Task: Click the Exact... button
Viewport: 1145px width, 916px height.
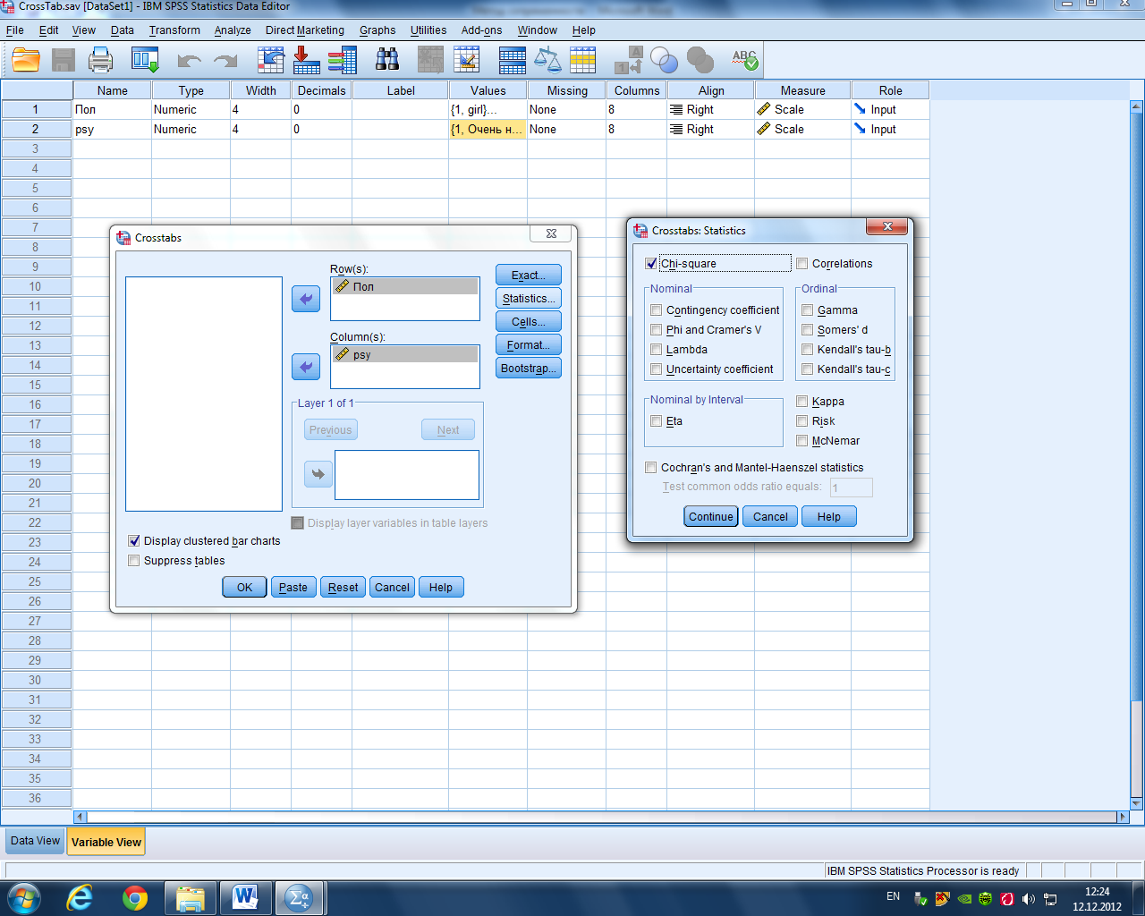Action: point(529,275)
